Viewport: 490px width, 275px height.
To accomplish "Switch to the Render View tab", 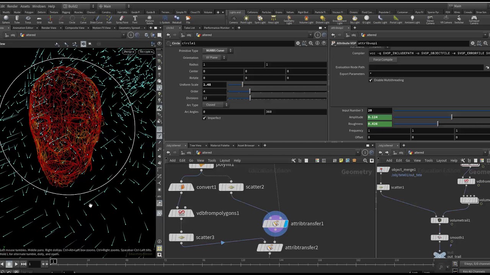I will pos(49,28).
